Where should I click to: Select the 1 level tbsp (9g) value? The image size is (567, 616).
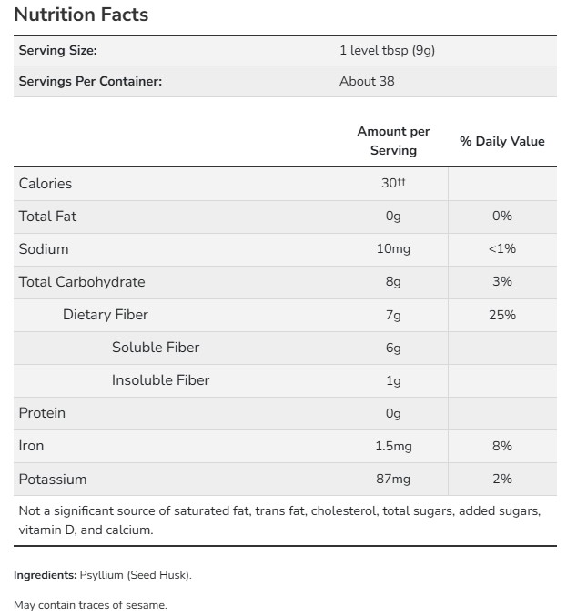coord(387,51)
